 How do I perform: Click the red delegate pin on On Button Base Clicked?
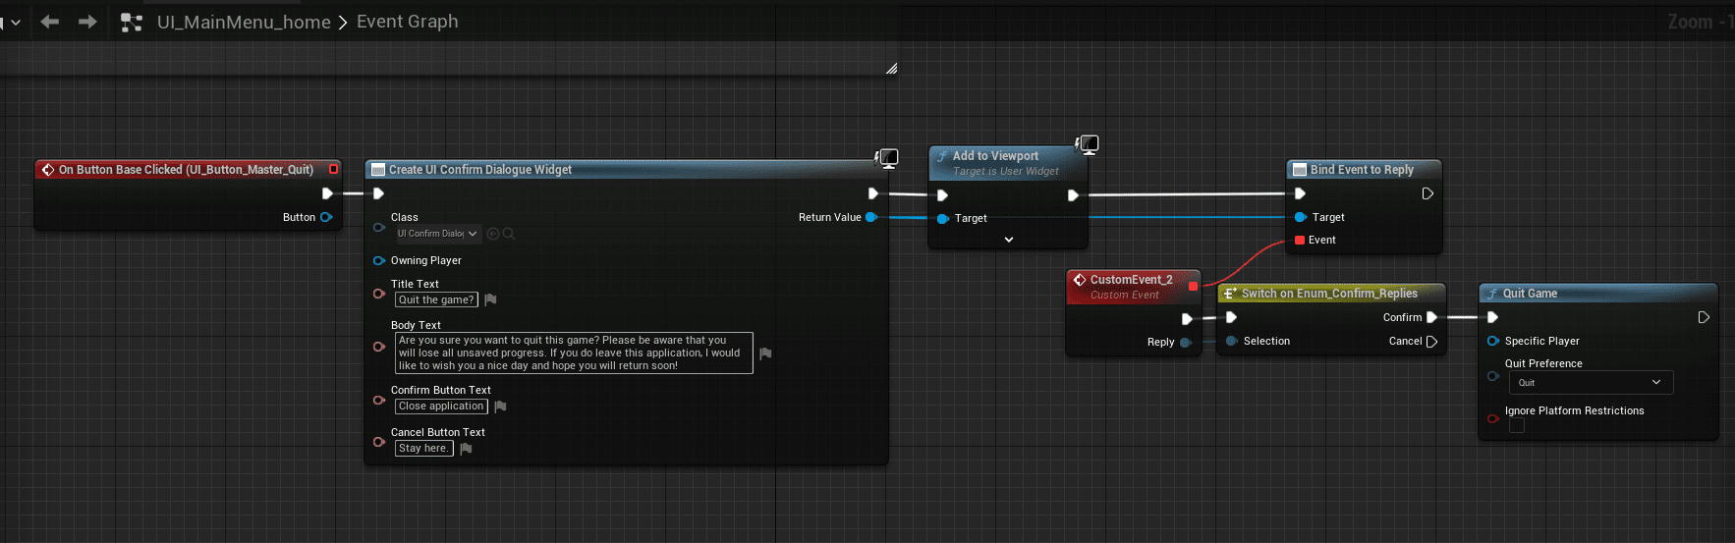click(333, 169)
